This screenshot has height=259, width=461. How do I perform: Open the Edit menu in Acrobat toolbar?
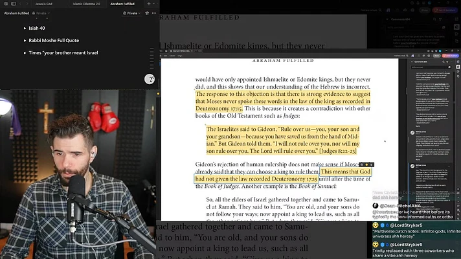(165, 56)
